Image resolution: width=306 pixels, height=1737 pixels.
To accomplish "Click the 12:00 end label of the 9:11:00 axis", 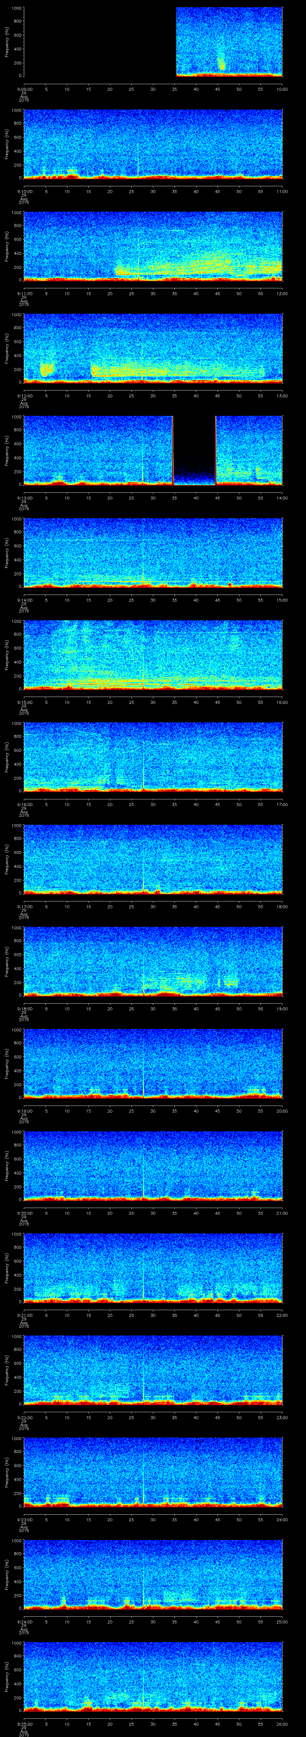I will [282, 293].
